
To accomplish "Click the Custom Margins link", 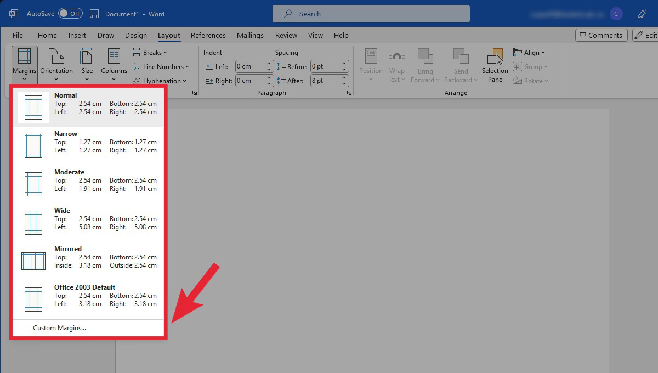I will pyautogui.click(x=59, y=327).
